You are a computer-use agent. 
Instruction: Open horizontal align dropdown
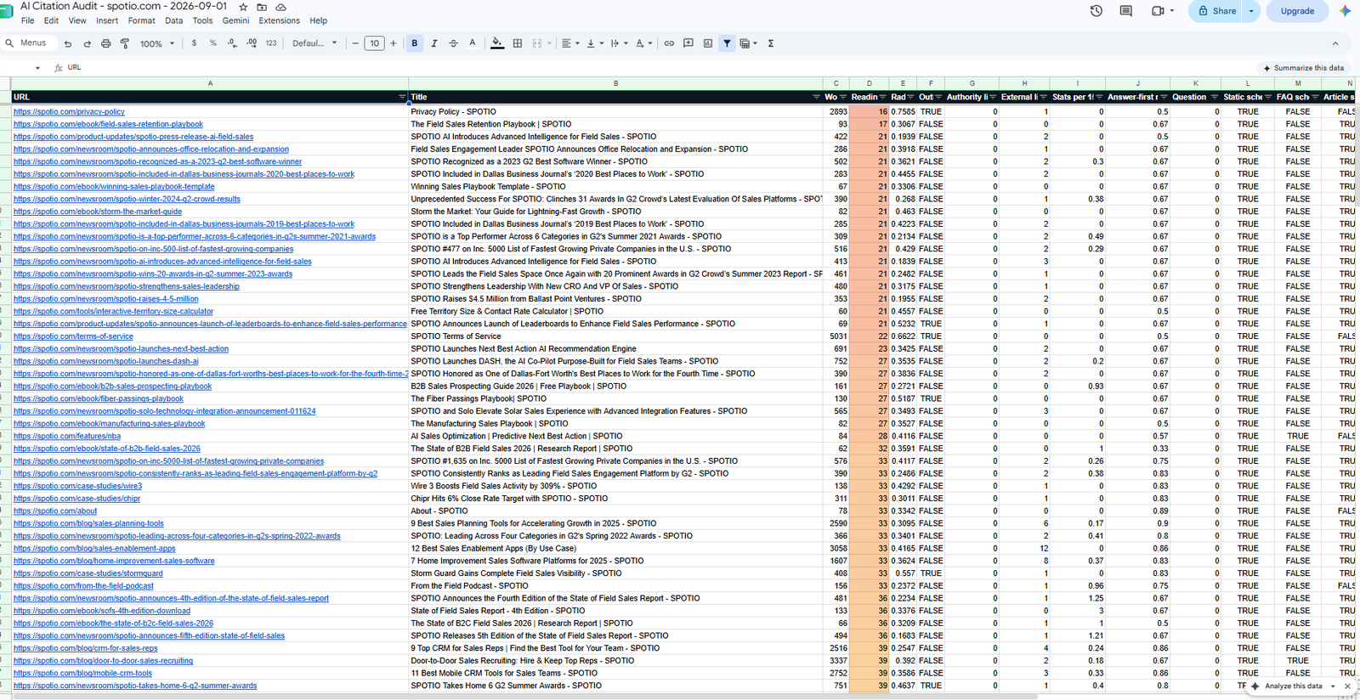[569, 43]
